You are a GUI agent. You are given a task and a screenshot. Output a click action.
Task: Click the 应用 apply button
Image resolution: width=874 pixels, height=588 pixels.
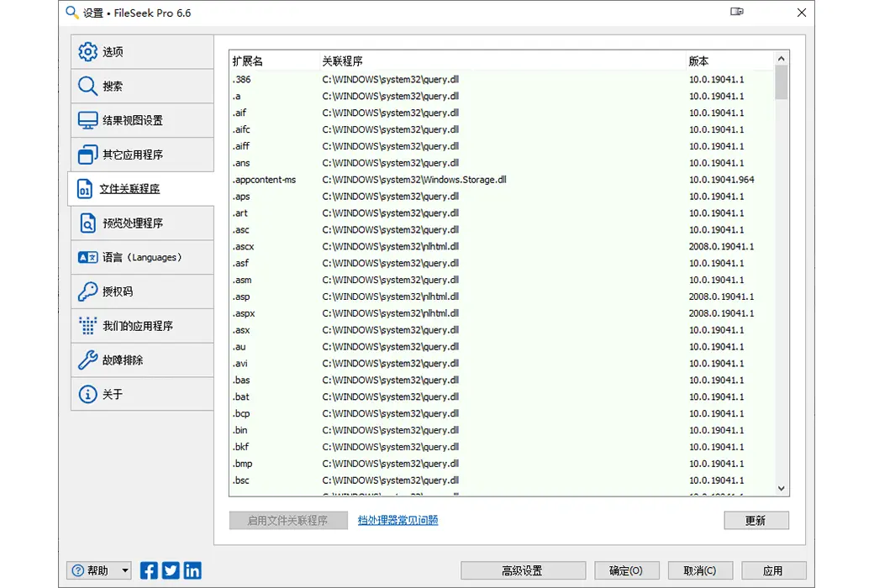(774, 570)
